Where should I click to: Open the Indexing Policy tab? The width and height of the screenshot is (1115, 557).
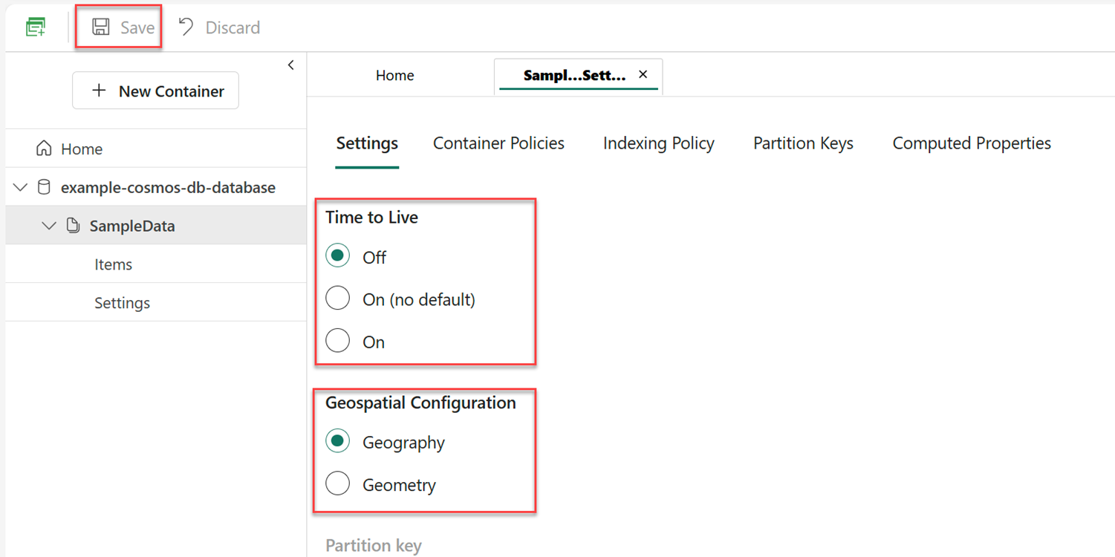point(658,143)
